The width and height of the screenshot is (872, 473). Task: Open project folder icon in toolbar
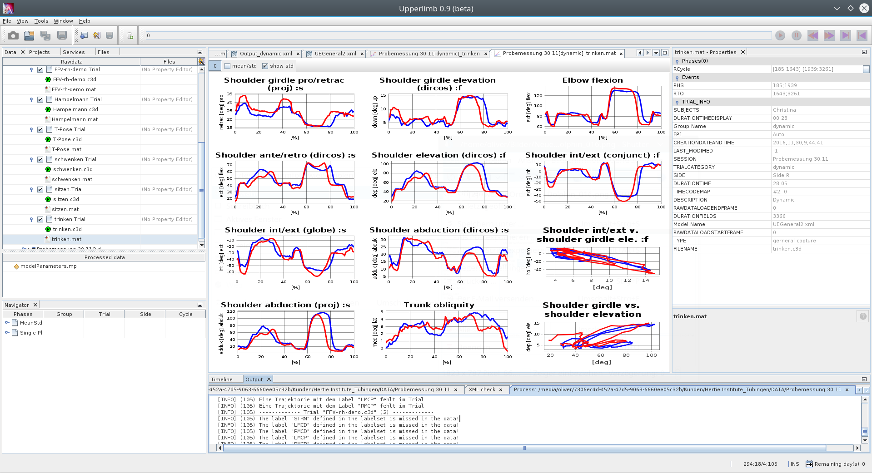pos(29,35)
